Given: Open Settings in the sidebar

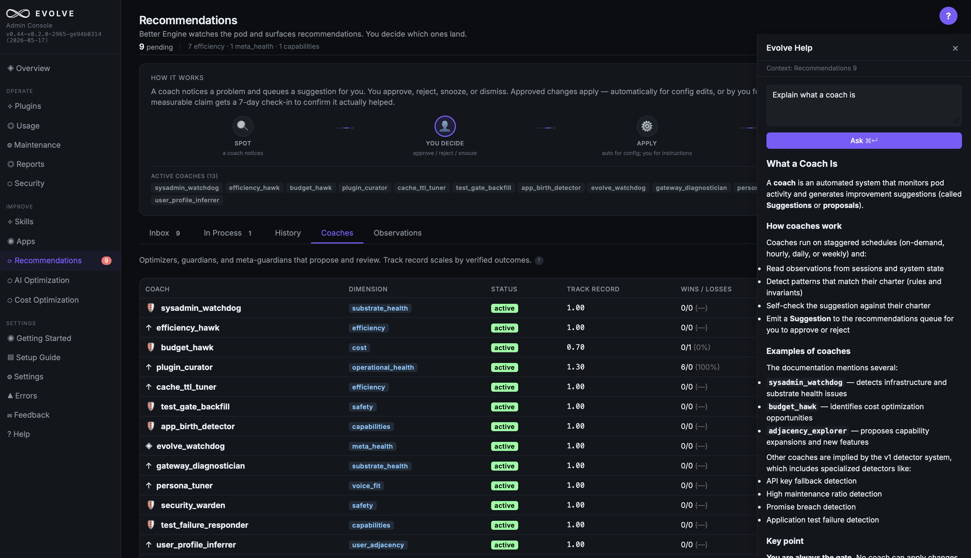Looking at the screenshot, I should tap(60, 376).
